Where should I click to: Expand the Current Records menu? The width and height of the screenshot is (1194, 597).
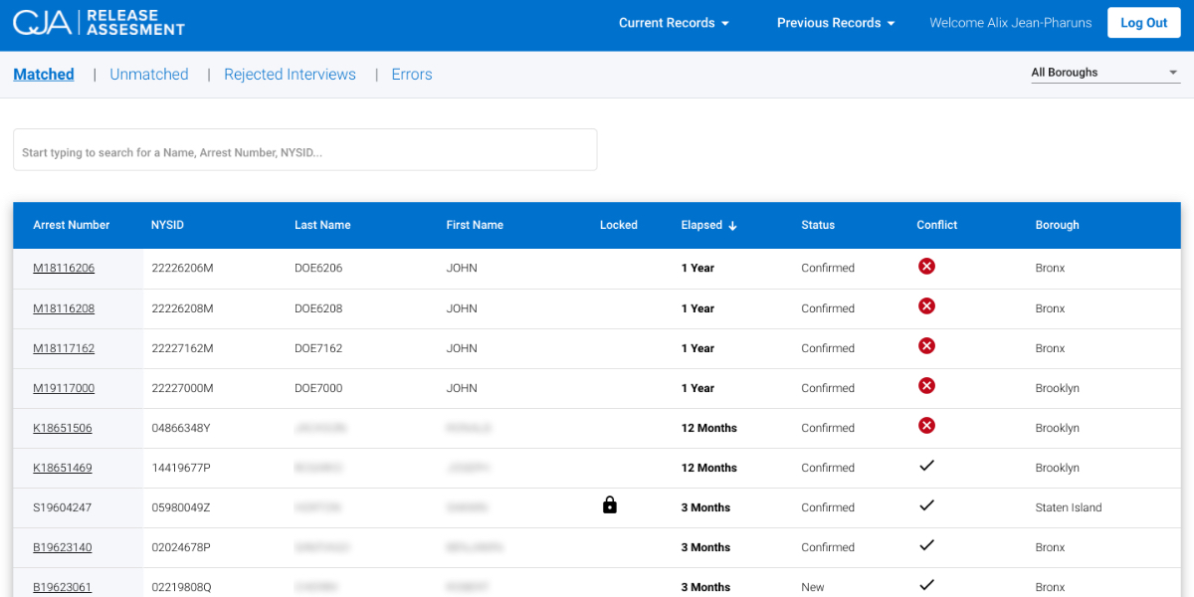click(x=674, y=22)
